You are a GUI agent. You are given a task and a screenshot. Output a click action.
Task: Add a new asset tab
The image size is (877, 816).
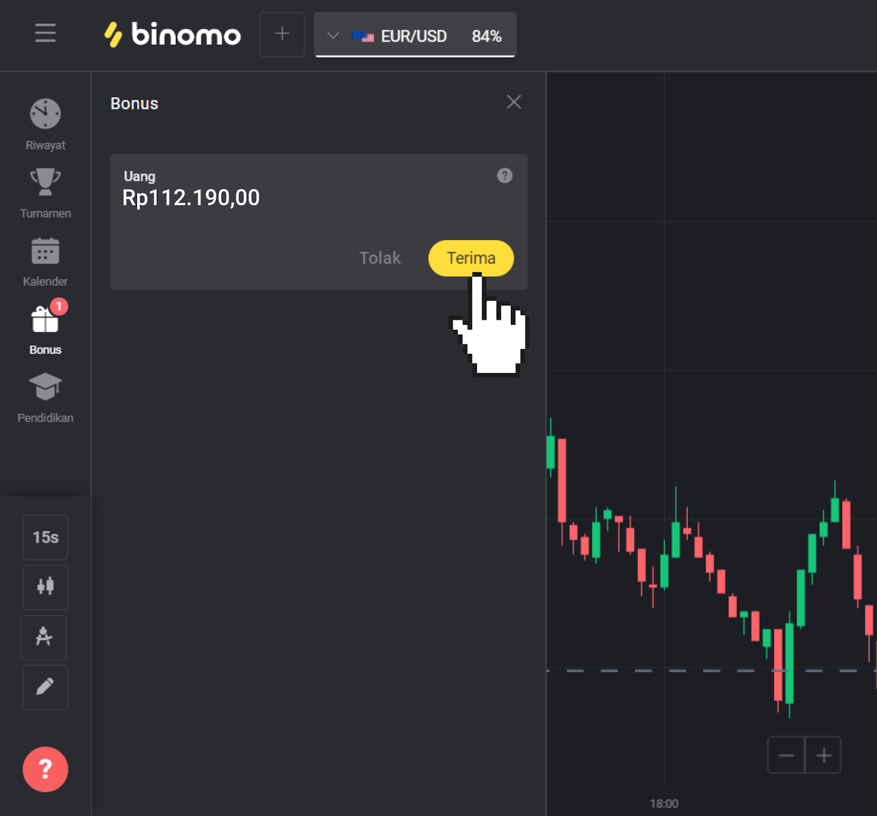[282, 34]
